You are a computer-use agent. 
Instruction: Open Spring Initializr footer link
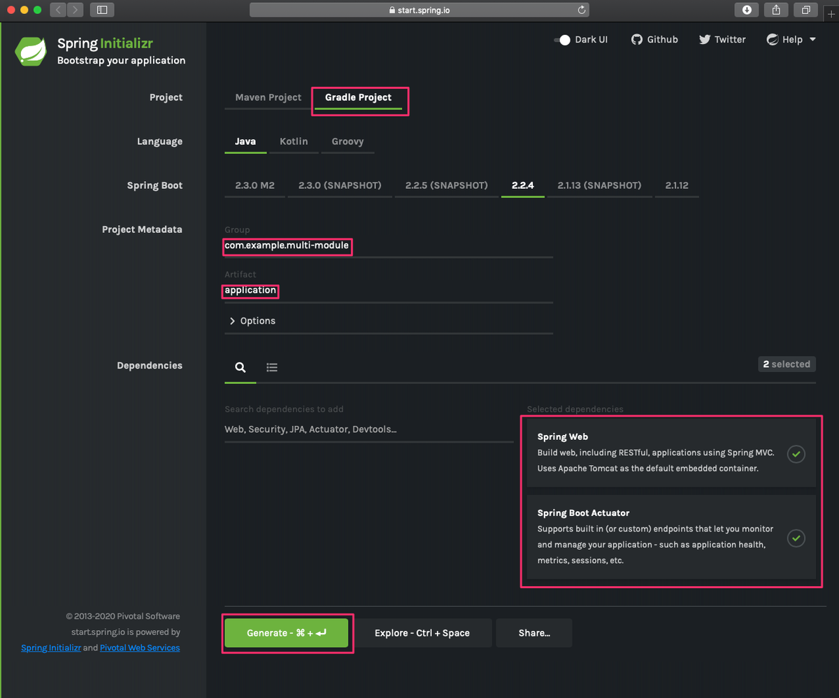51,648
